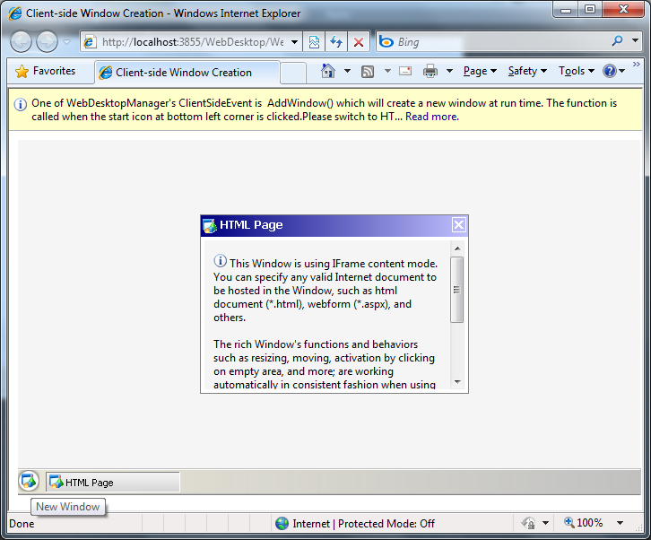Activate HTML Page taskbar button
Viewport: 651px width, 540px height.
[112, 483]
